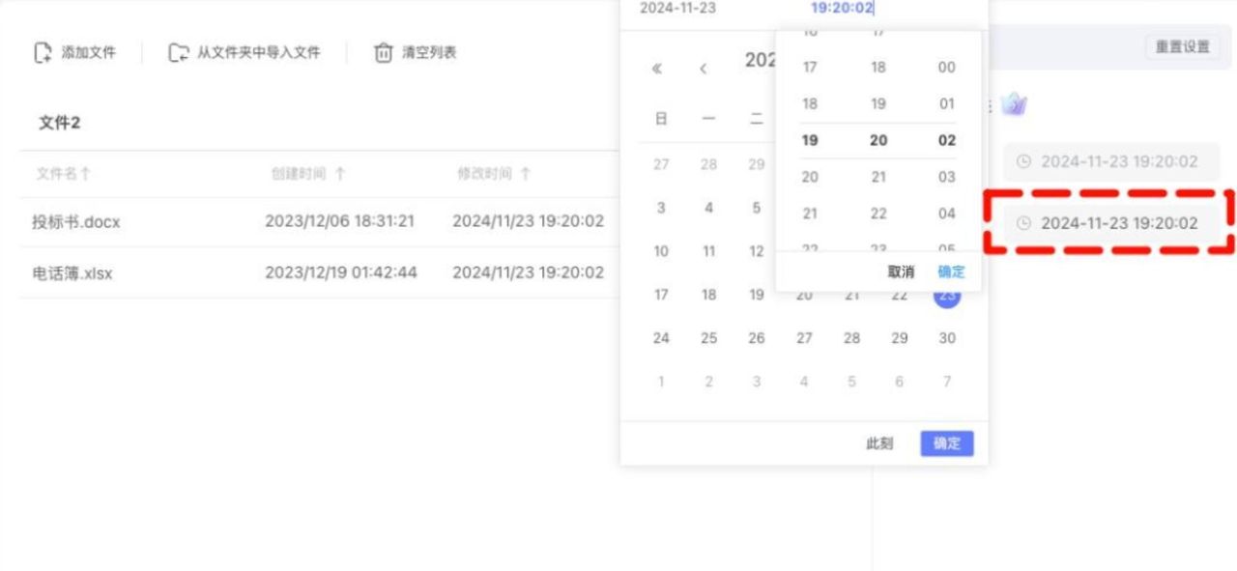Click creation time 2023/12/19 01:42:44
The image size is (1237, 571).
(341, 272)
